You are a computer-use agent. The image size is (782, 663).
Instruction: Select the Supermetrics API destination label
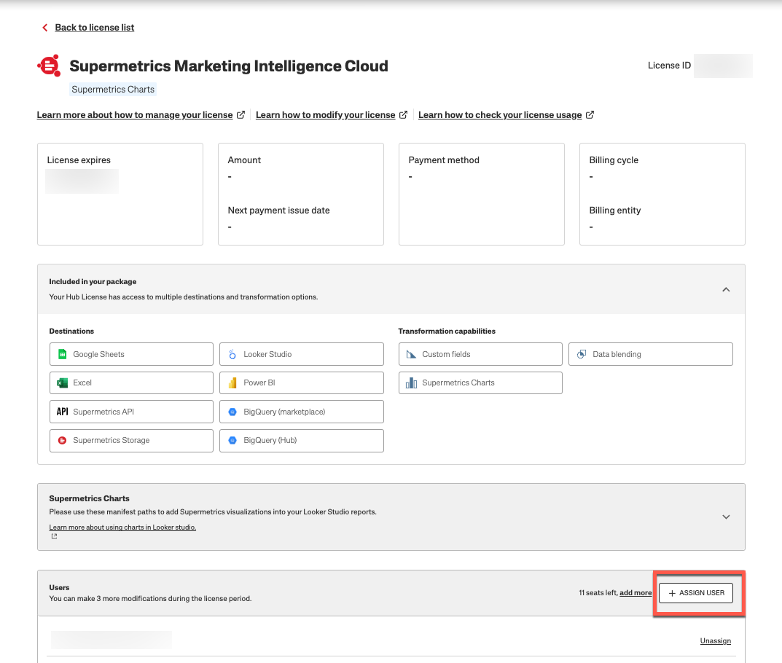pos(103,412)
